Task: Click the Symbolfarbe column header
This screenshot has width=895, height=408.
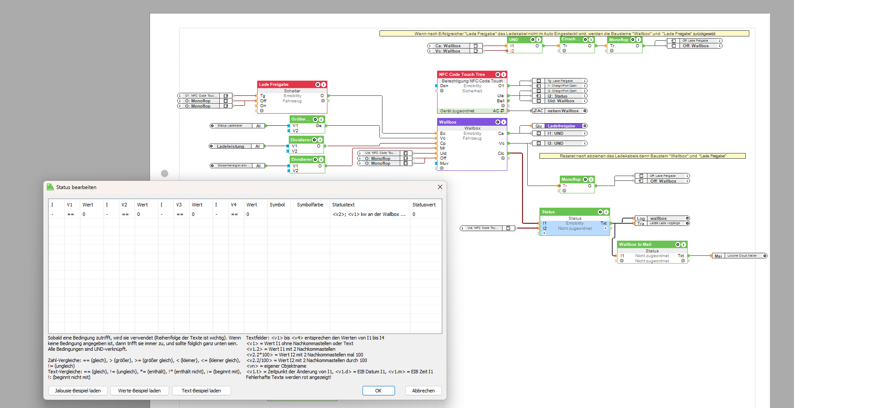Action: [310, 205]
